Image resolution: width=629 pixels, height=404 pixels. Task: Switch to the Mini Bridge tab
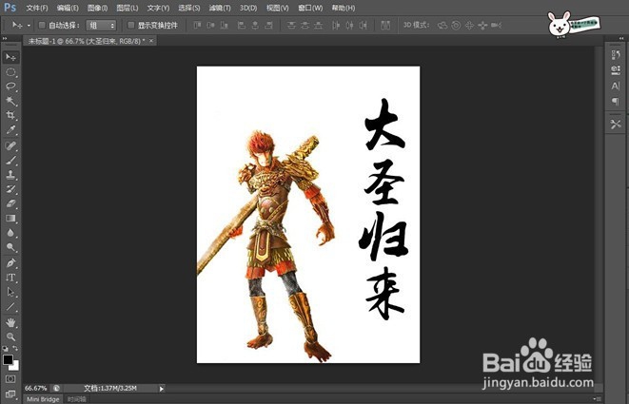pos(43,399)
